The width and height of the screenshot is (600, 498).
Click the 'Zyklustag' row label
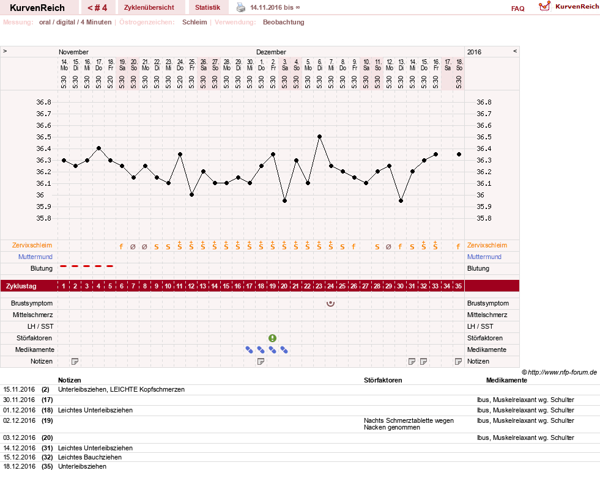21,286
